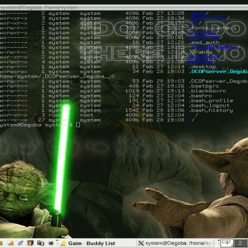Select the .bsetbgrc file name
Viewport: 248px width, 248px height.
(204, 86)
